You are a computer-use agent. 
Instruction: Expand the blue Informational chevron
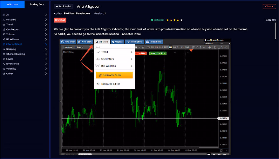coord(46,44)
